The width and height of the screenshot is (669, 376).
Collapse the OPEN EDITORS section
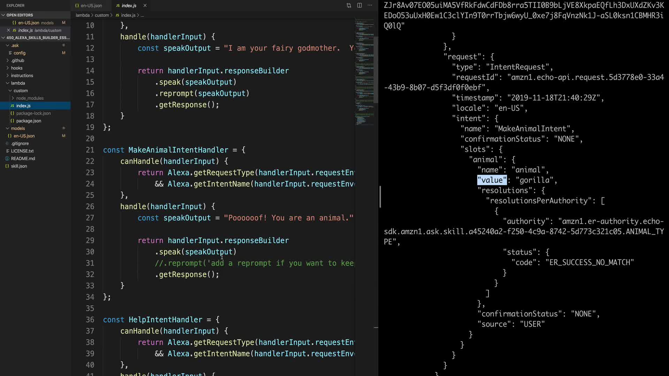3,15
